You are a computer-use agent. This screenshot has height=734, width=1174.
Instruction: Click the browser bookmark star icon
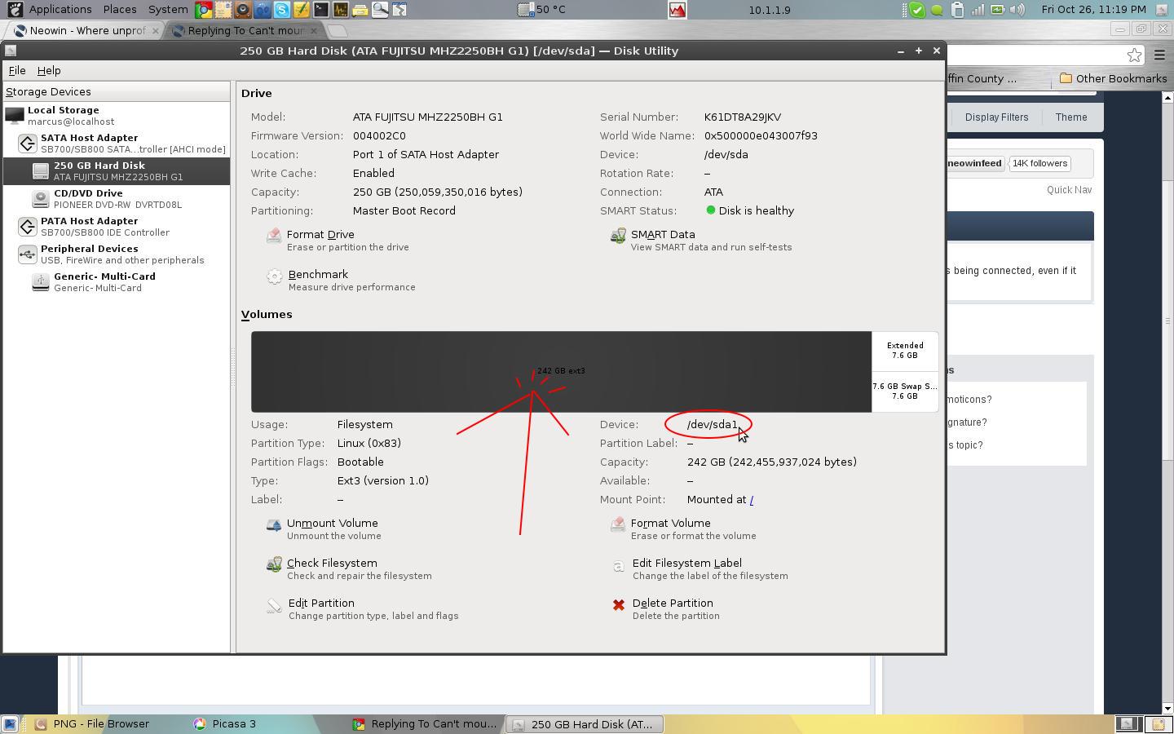[1134, 55]
